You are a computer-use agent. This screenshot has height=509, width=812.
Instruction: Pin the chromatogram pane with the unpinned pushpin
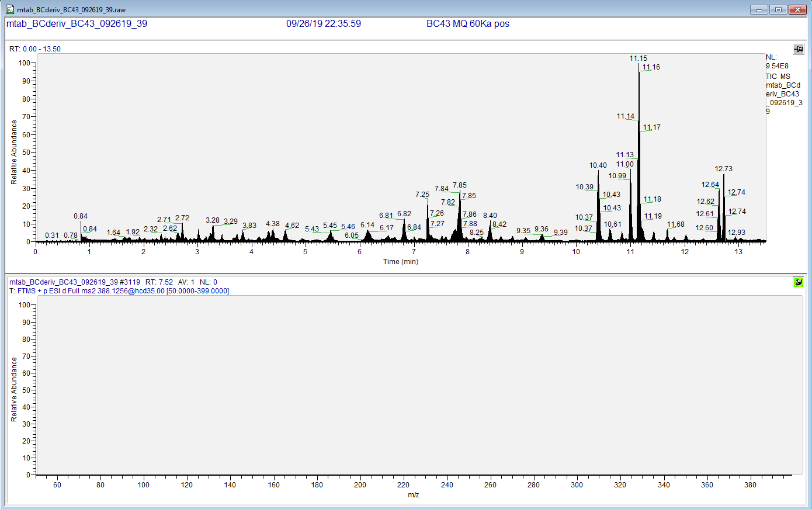pos(798,50)
